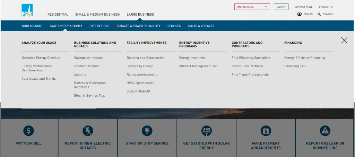Open Find Efficiency Specialists link

pos(251,58)
